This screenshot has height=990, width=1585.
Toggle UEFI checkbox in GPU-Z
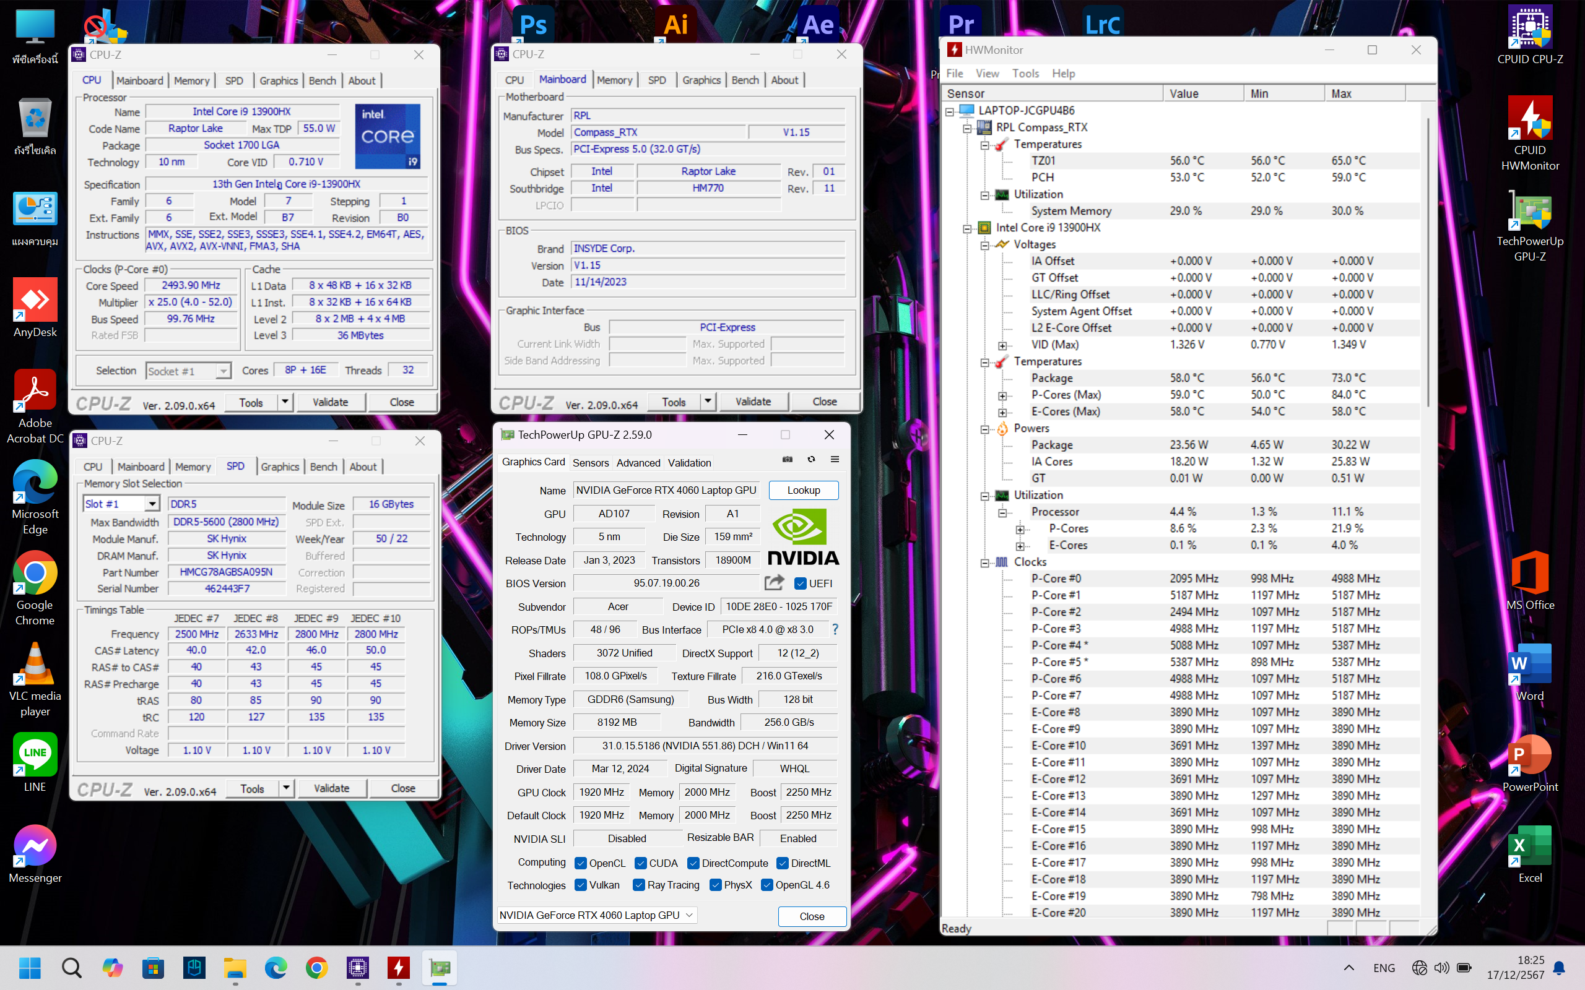click(x=800, y=583)
